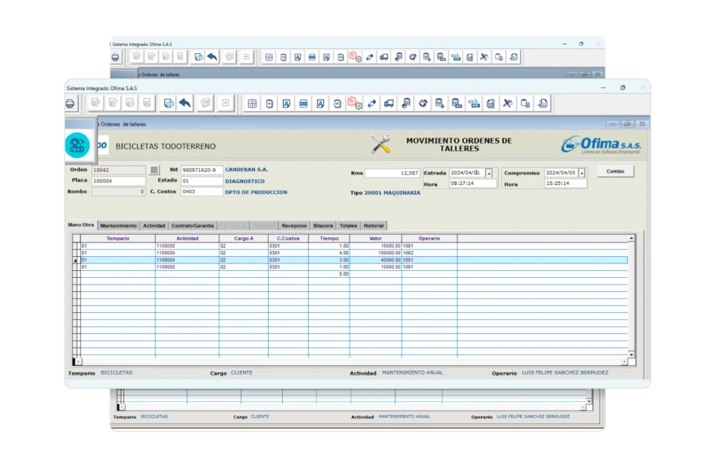
Task: Click the Kms field showing 12,587
Action: tap(392, 173)
